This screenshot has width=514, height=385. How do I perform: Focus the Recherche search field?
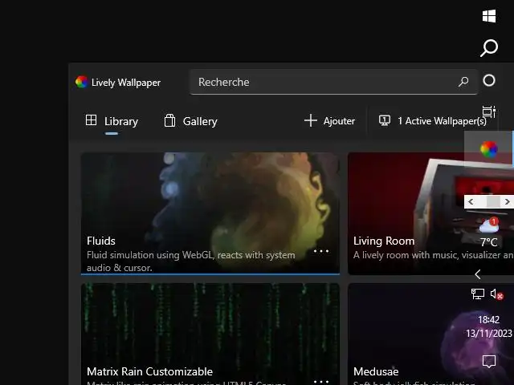(x=333, y=82)
